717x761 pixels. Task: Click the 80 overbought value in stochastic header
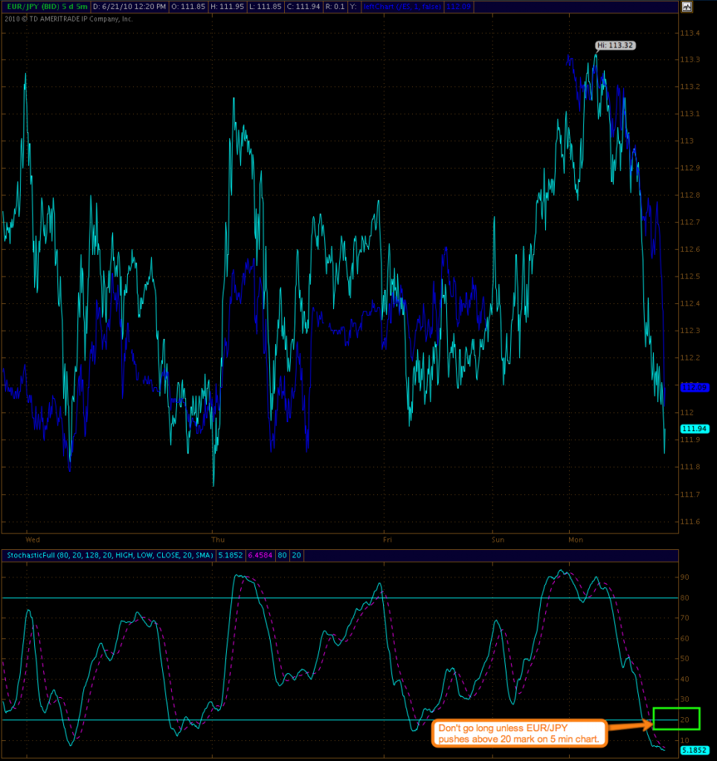(x=282, y=555)
